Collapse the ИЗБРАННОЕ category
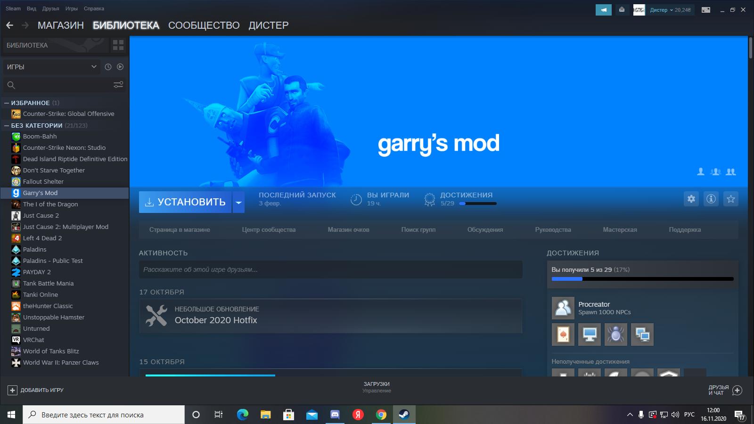Image resolution: width=754 pixels, height=424 pixels. [7, 103]
